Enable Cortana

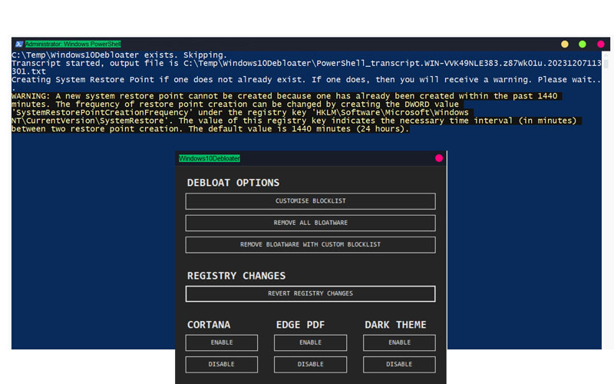(222, 343)
